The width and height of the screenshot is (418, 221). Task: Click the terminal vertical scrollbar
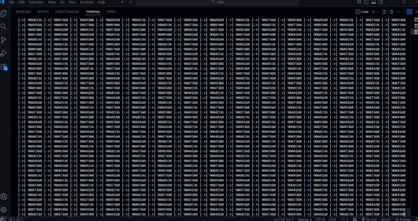pos(409,212)
